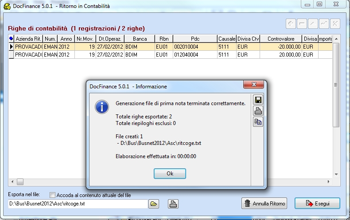Click the 'Azienda Rit.' column header
Viewport: 350px width, 220px height.
28,39
